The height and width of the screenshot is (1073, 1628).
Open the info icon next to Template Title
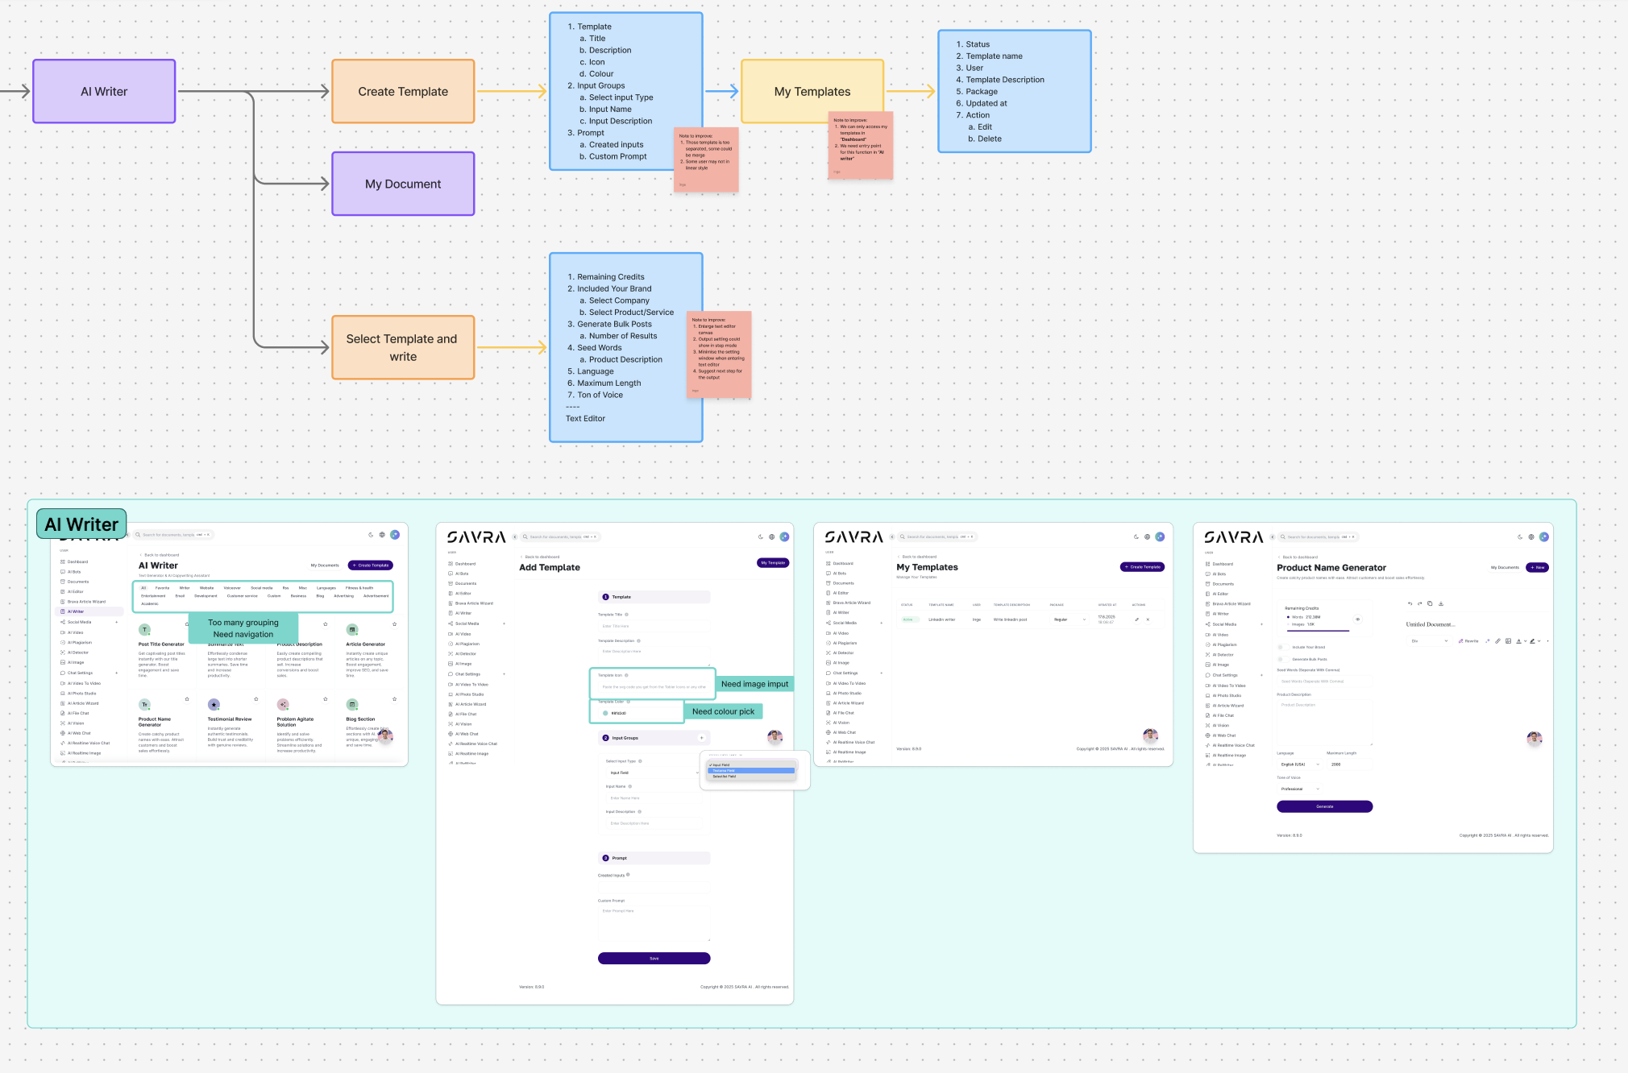coord(627,615)
